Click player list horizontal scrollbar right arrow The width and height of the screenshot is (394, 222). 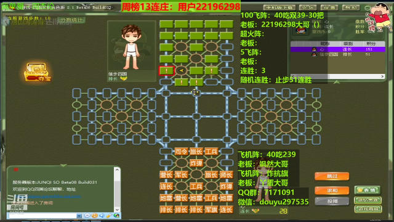(x=382, y=76)
